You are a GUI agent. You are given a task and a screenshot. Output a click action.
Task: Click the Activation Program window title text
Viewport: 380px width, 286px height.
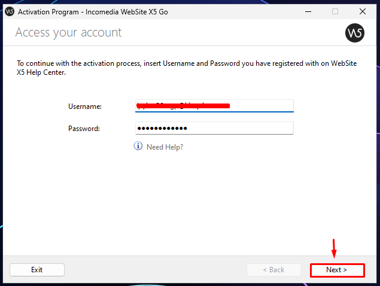point(93,12)
